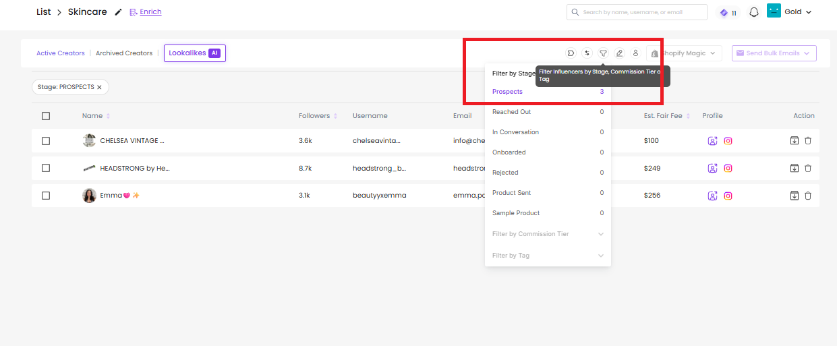Select the Sample Product stage filter
This screenshot has width=837, height=346.
[x=548, y=213]
